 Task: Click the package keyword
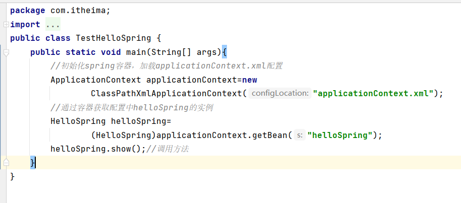click(x=28, y=11)
